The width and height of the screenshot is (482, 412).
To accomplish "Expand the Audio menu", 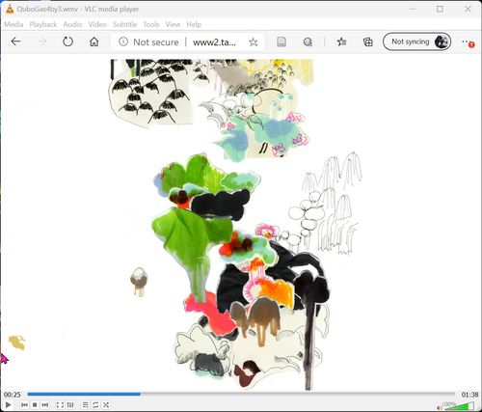I will 72,24.
